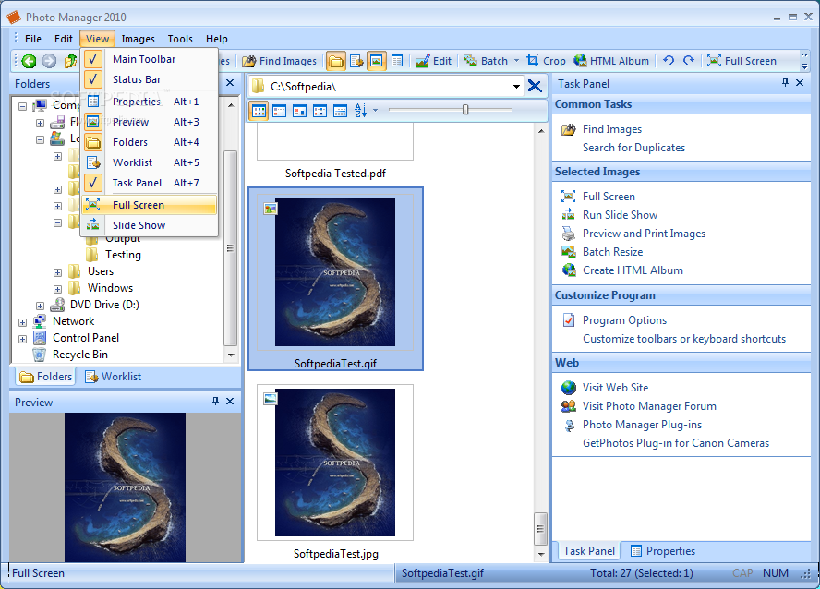
Task: Click Search for Duplicates link
Action: (633, 148)
